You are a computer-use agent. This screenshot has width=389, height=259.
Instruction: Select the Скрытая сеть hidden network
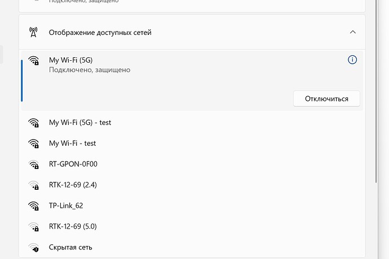[192, 247]
